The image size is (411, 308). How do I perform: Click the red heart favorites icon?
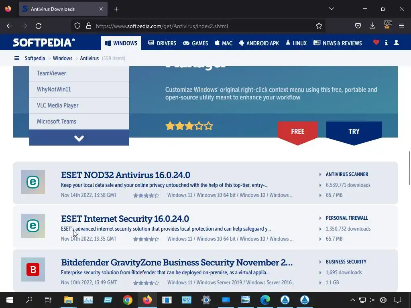coord(376,43)
